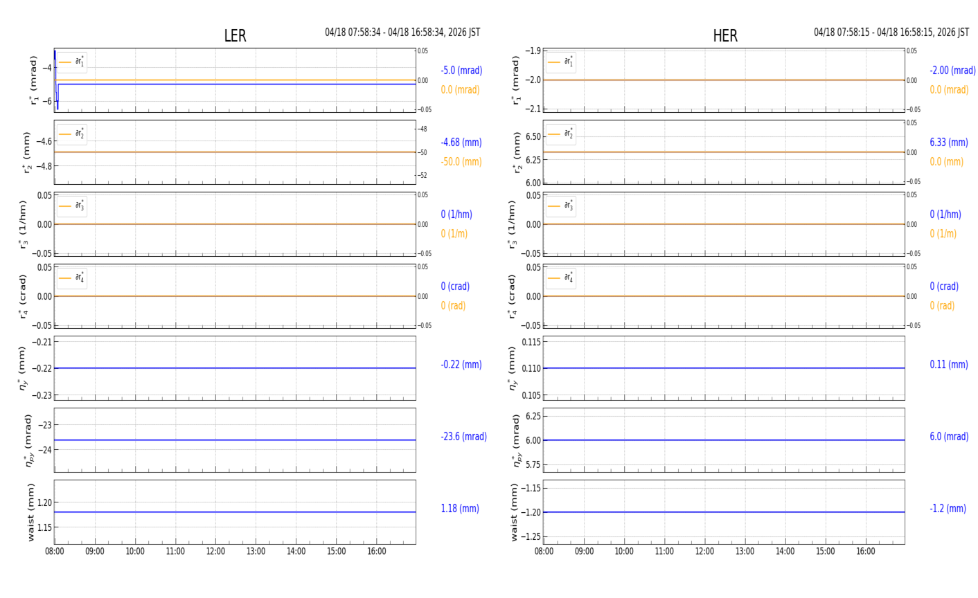Click the LER -50.0 (mm) orange value

coord(461,162)
